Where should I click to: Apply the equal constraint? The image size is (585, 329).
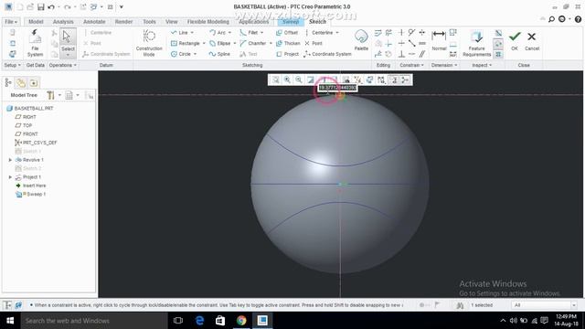click(422, 43)
